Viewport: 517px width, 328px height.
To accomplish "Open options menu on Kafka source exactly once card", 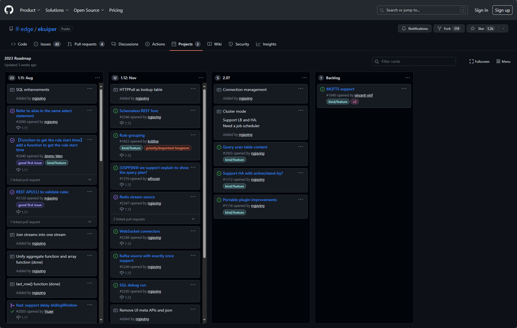I will (193, 255).
